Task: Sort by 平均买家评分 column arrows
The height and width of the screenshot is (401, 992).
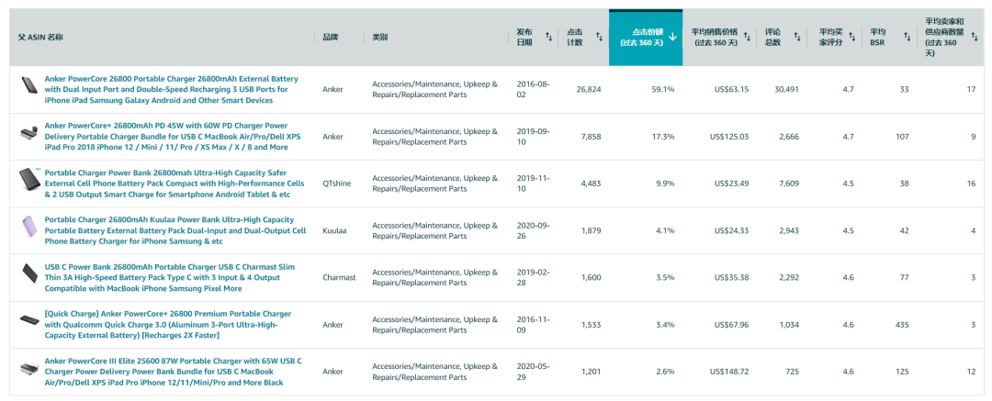Action: (x=852, y=38)
